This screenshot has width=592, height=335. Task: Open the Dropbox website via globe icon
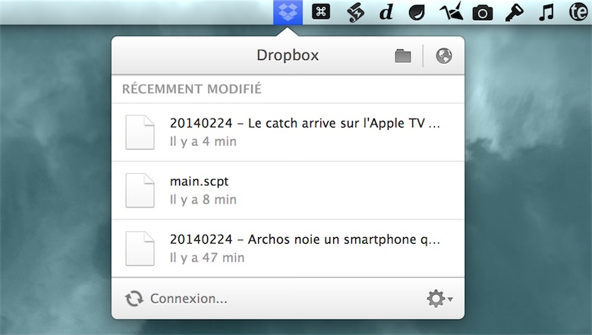444,56
